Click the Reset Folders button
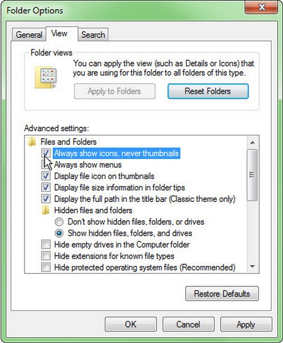The width and height of the screenshot is (283, 343). tap(208, 91)
